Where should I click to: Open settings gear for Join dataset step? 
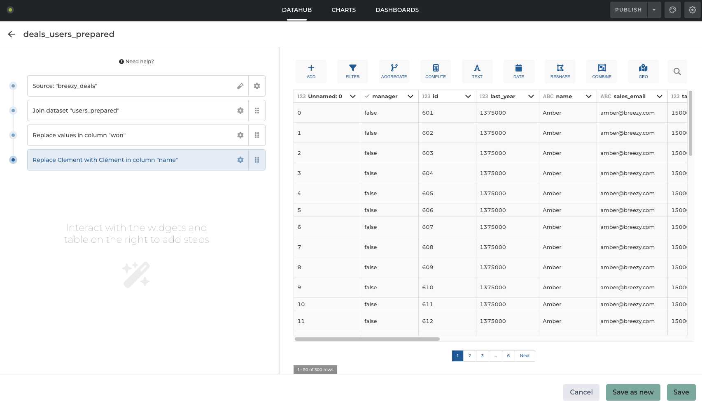point(240,111)
